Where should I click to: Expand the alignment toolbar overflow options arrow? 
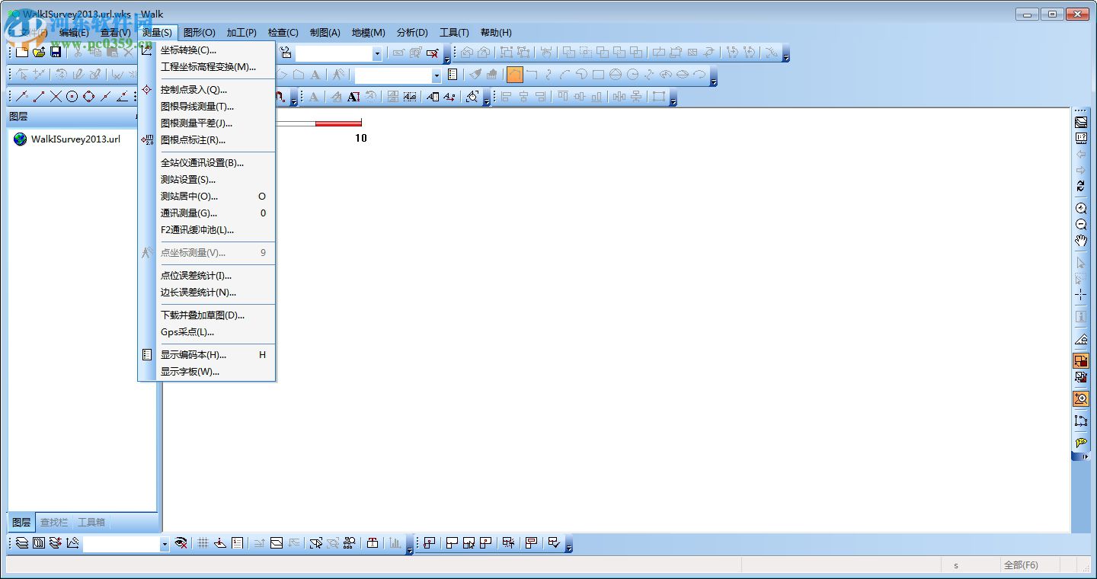point(674,97)
